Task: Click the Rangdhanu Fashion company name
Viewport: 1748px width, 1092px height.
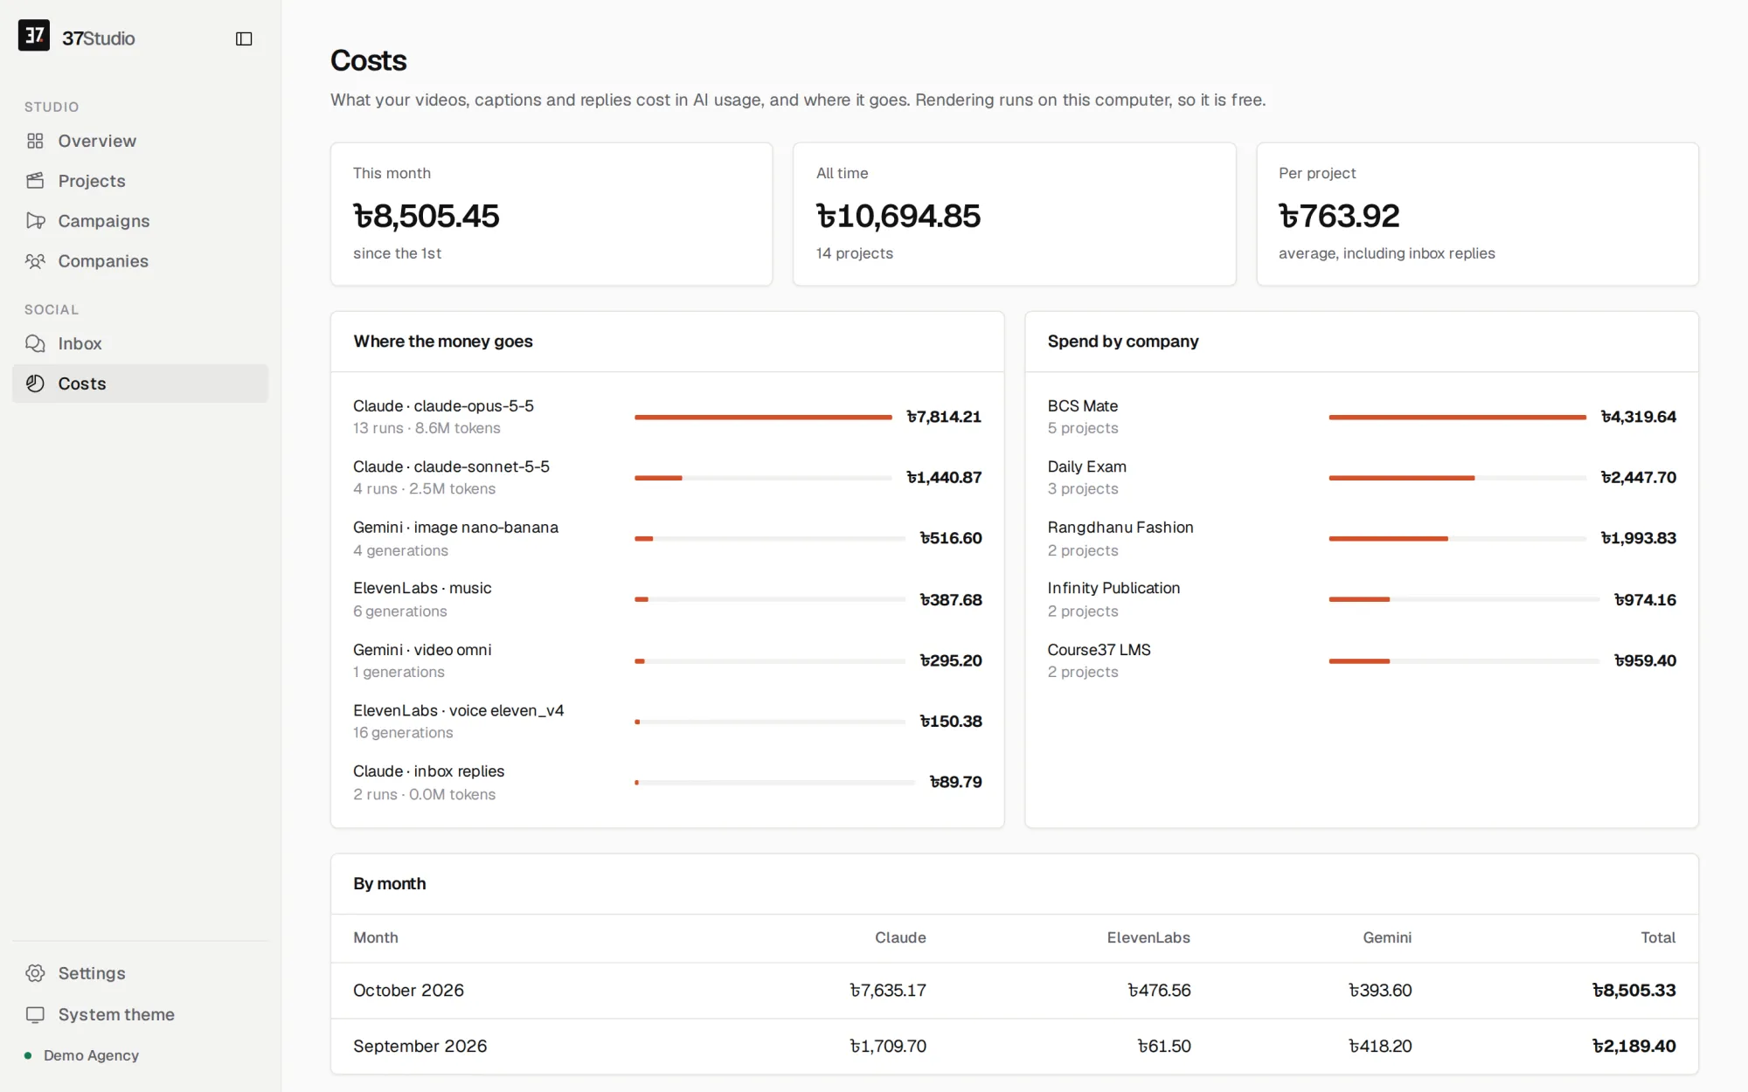Action: click(x=1120, y=528)
